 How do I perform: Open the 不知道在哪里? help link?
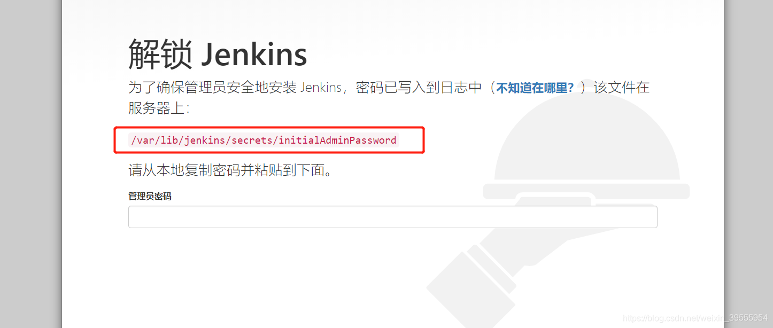point(535,88)
